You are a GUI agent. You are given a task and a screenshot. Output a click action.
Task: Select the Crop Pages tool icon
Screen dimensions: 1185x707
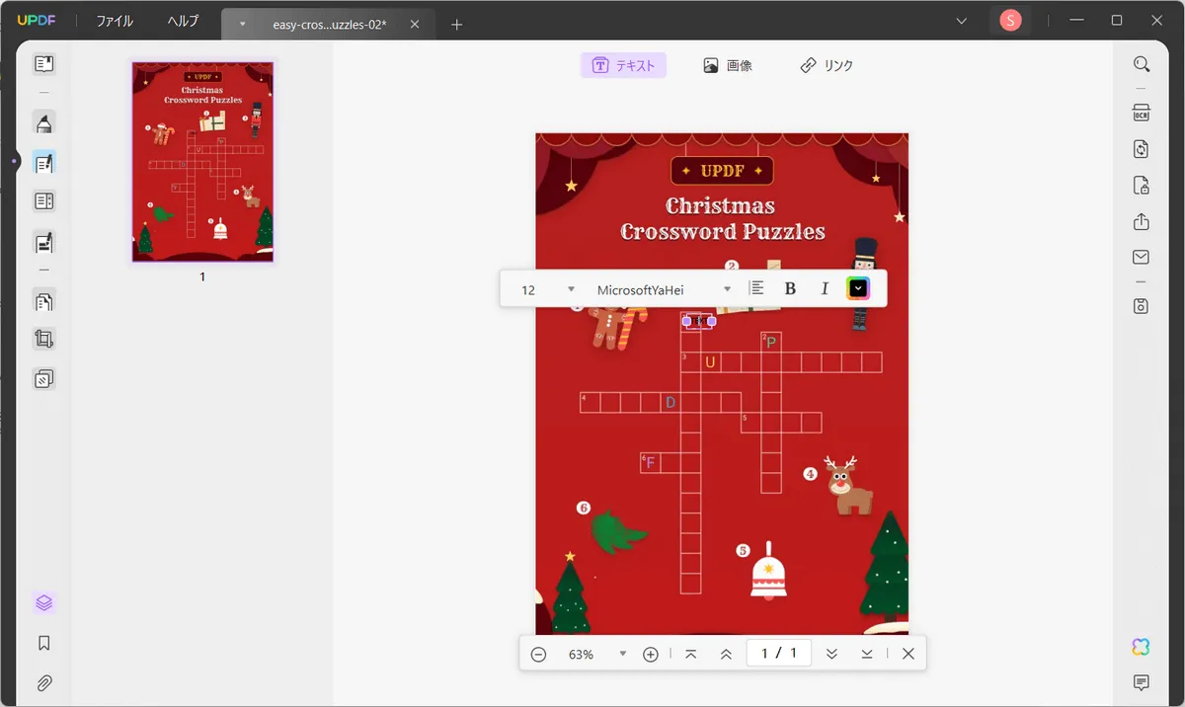pyautogui.click(x=43, y=339)
